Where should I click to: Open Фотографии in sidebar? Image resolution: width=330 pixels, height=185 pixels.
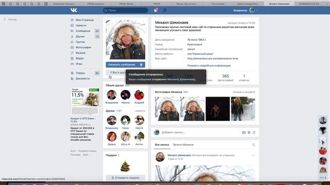point(84,47)
